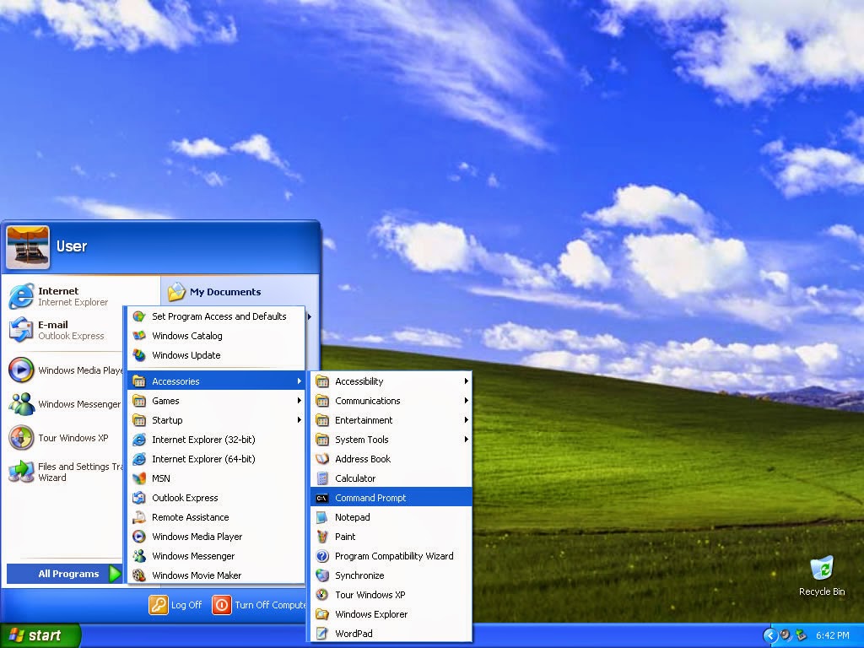The width and height of the screenshot is (864, 648).
Task: Click the My Documents folder icon
Action: click(x=176, y=291)
